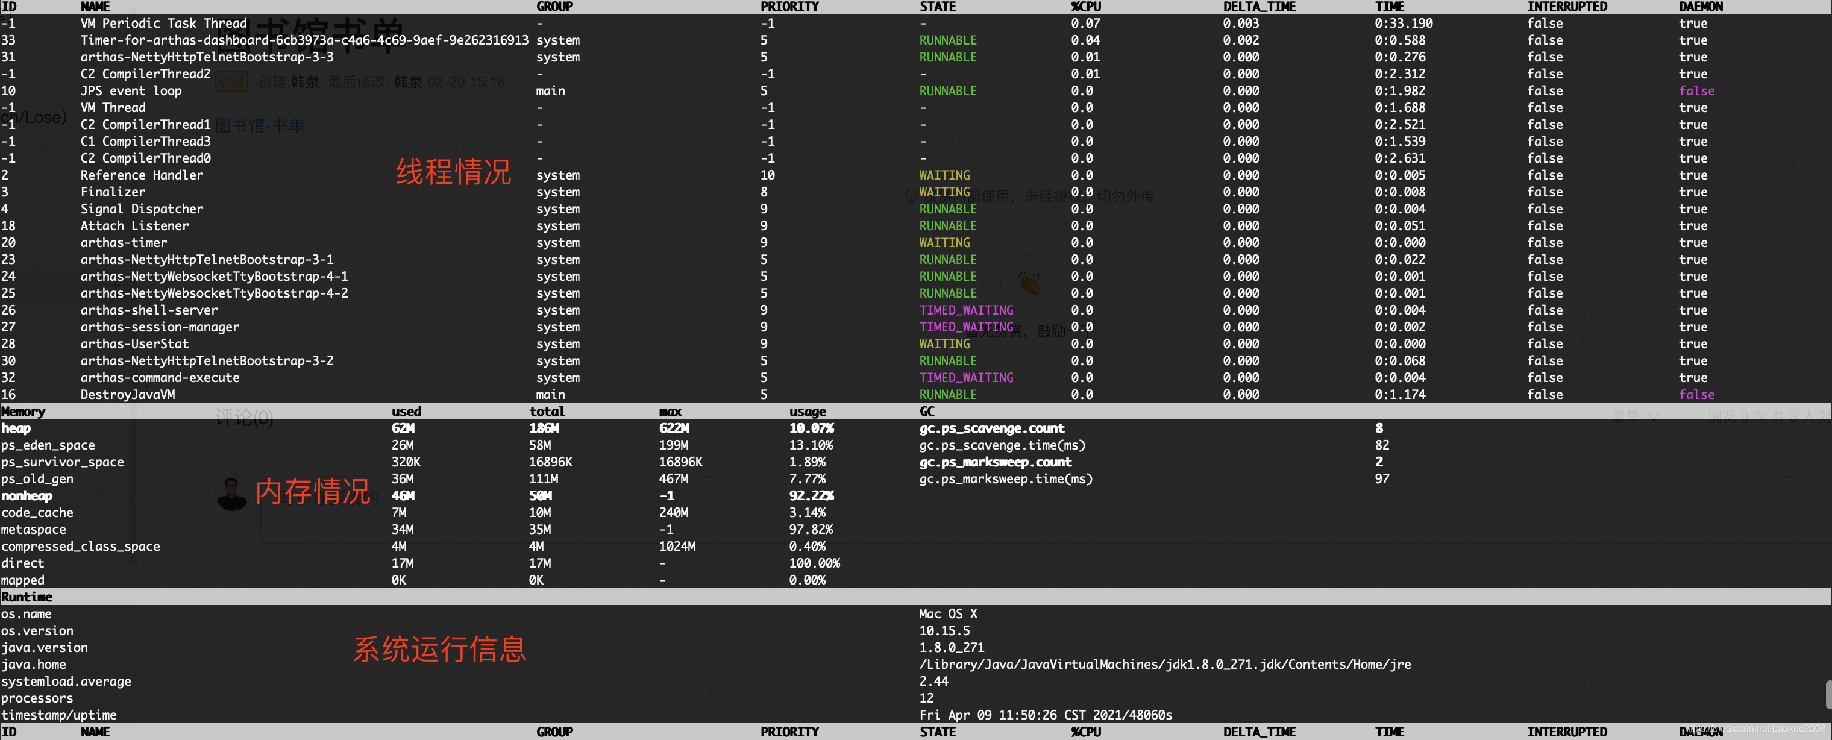Click the 'C1 CompilerThread3' thread name
Viewport: 1832px width, 740px height.
[146, 142]
